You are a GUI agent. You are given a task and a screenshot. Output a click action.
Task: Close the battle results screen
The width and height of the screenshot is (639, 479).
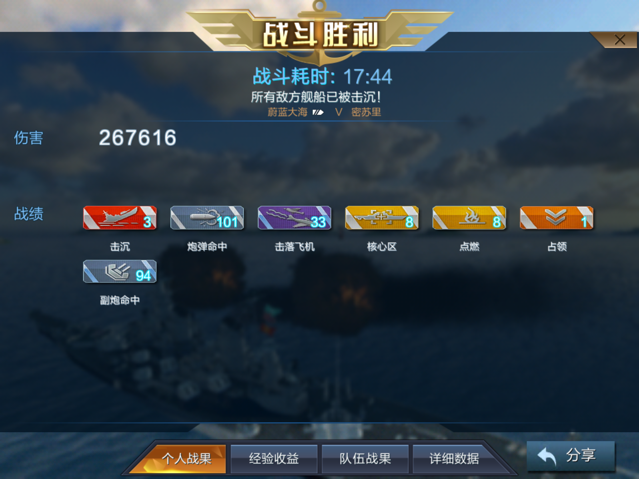coord(620,40)
